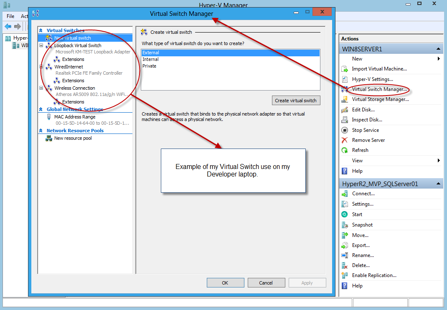Click the Cancel button
Screen dimensions: 447x310
(x=266, y=283)
